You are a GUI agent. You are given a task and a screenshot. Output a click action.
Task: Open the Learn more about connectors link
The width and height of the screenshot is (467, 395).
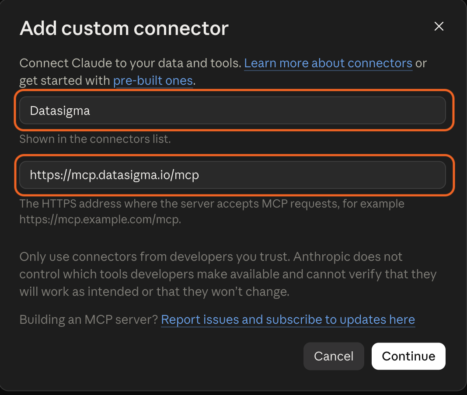click(328, 63)
